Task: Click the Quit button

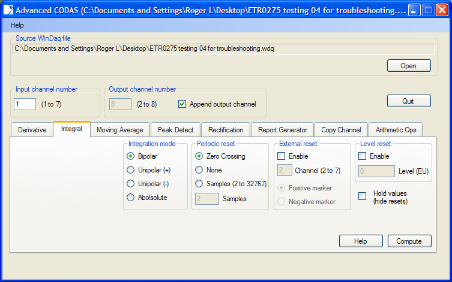Action: 409,101
